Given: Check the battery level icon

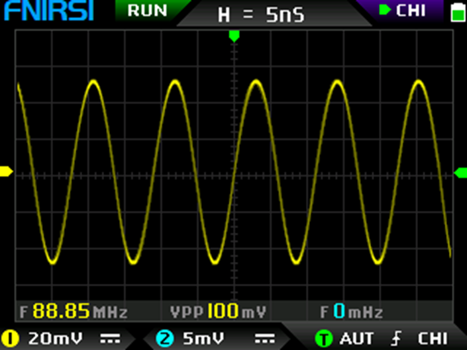Looking at the screenshot, I should (456, 12).
